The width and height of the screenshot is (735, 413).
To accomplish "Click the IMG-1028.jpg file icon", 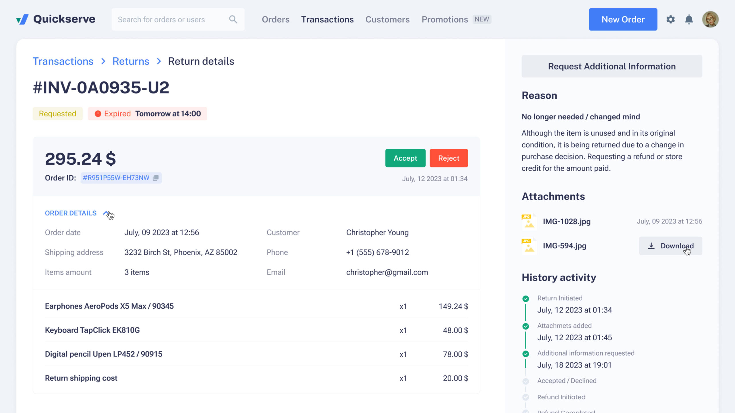I will (529, 221).
